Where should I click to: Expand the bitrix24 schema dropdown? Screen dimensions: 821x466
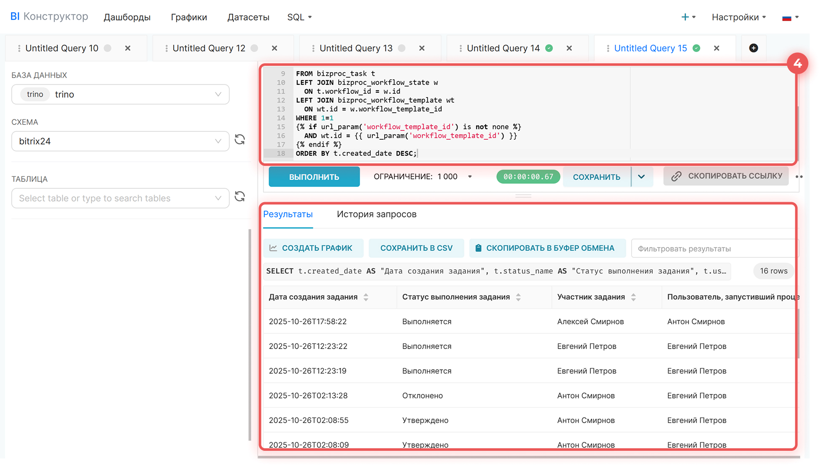coord(218,141)
